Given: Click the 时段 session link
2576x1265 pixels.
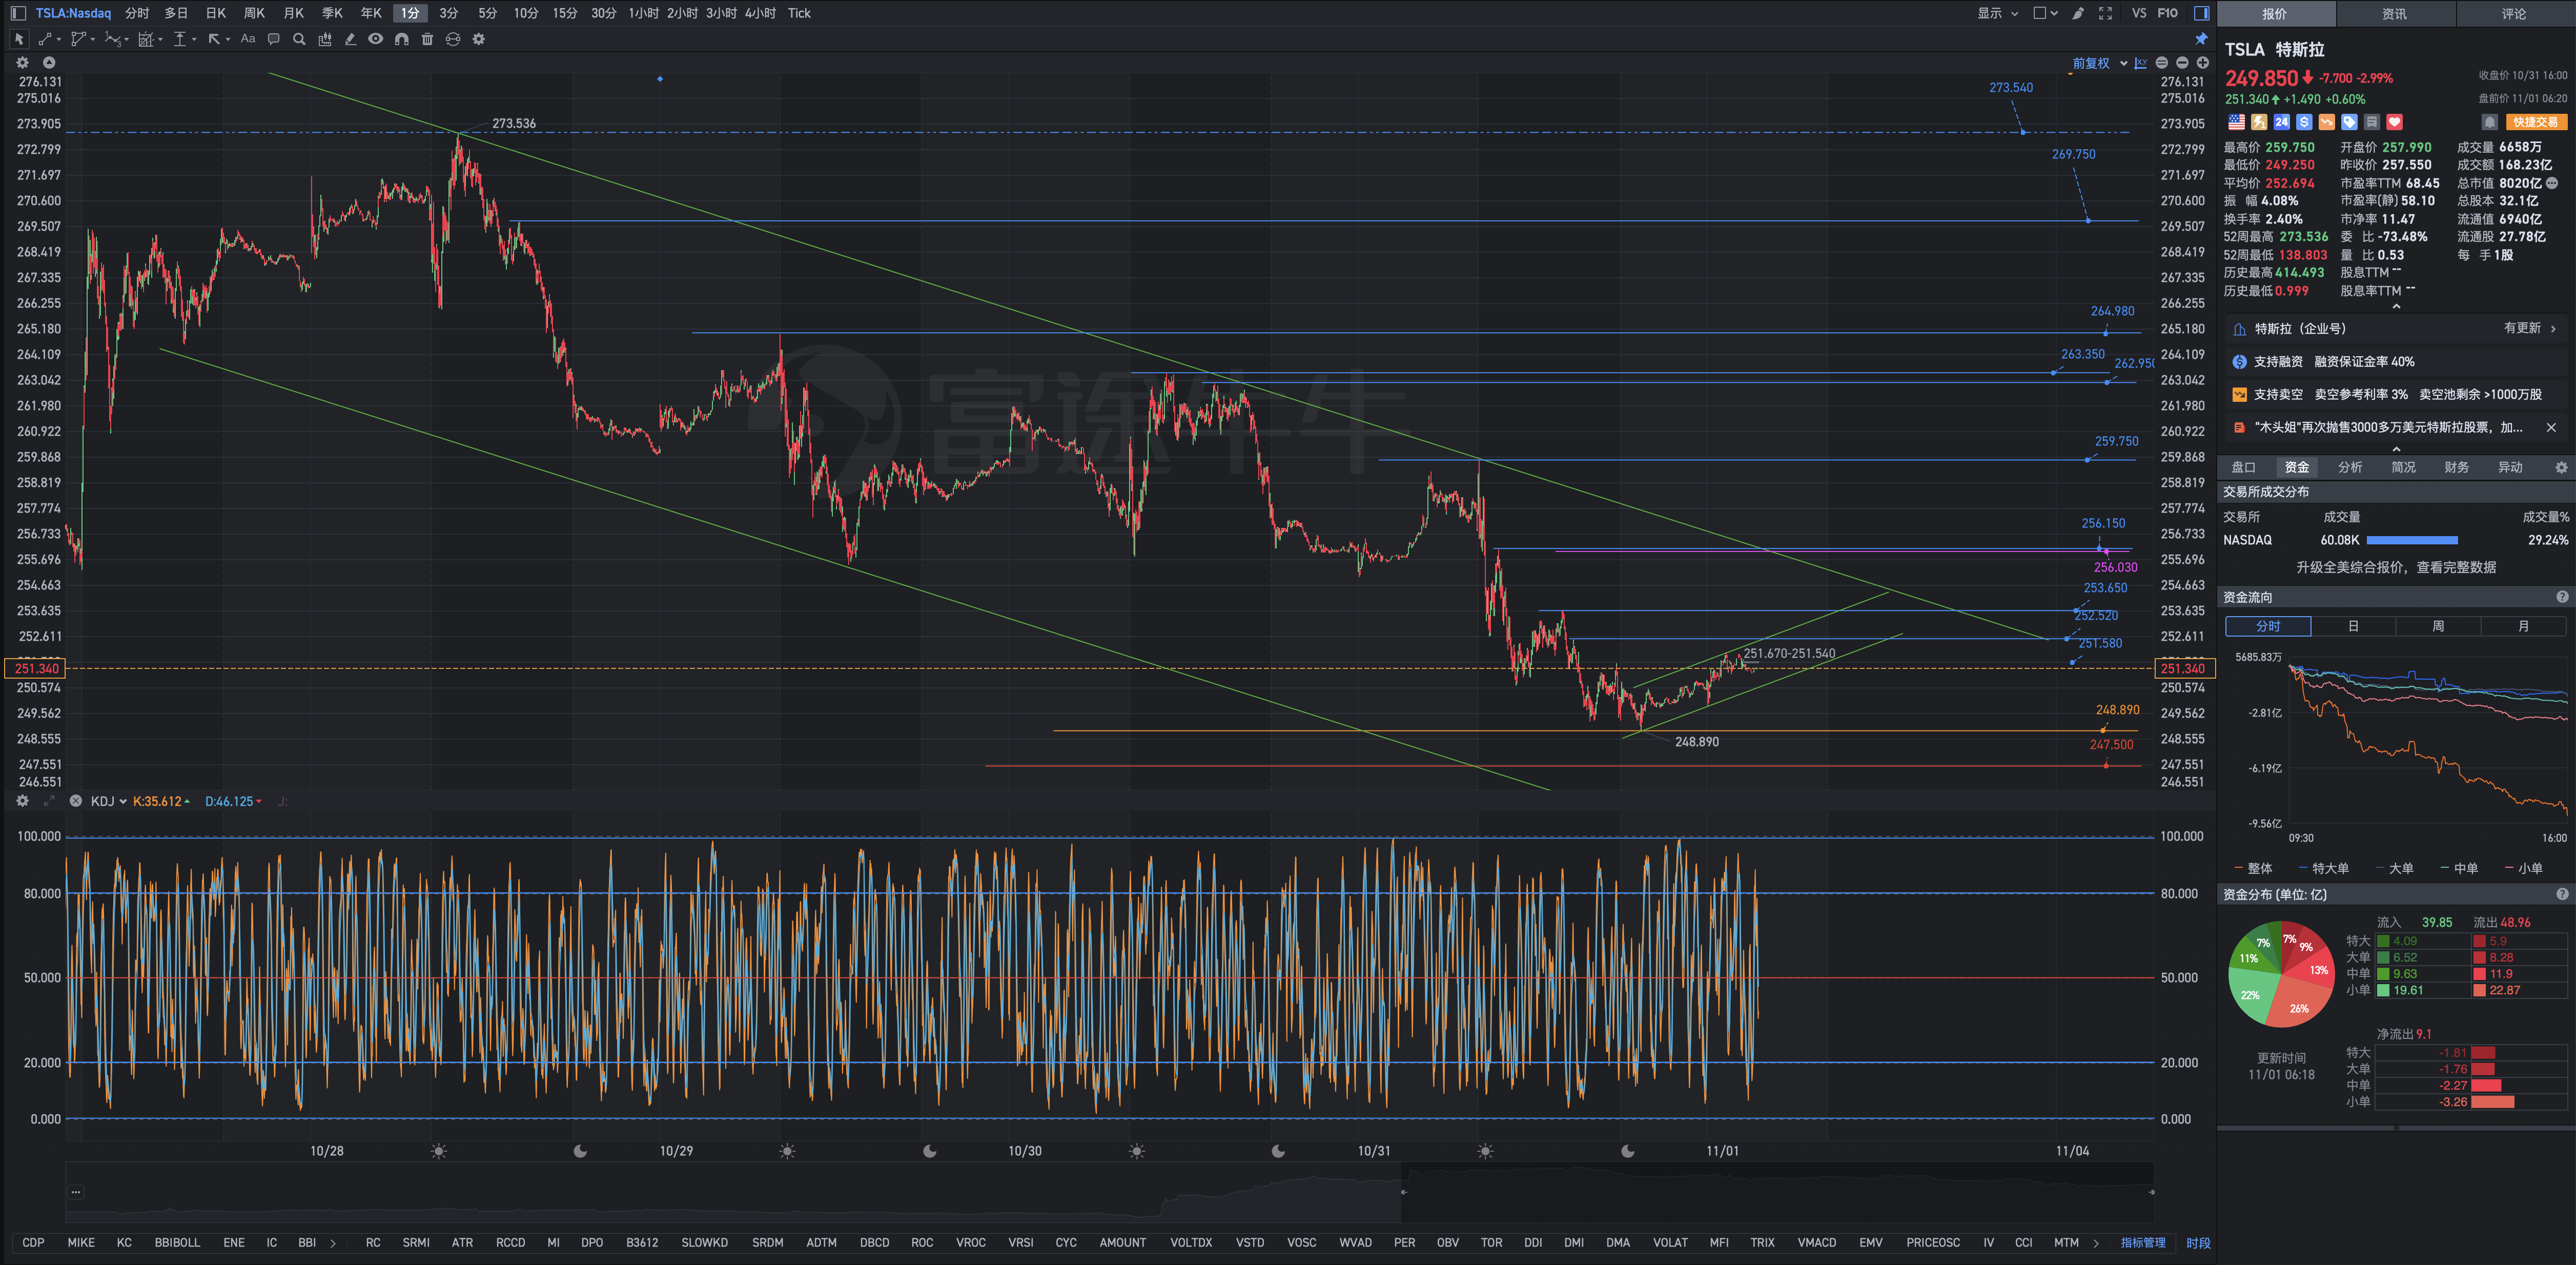Looking at the screenshot, I should (x=2198, y=1242).
